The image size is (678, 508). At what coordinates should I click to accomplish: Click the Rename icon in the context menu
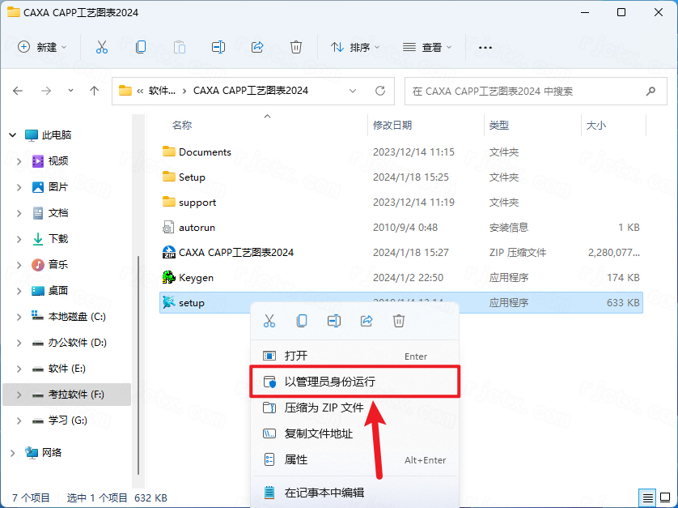(x=334, y=321)
